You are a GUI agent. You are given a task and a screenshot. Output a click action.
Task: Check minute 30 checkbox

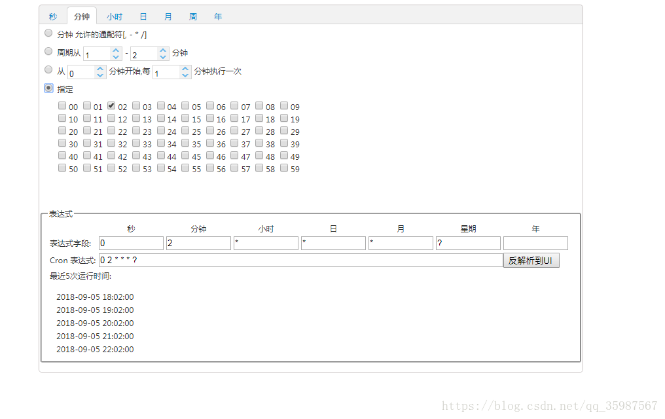62,143
